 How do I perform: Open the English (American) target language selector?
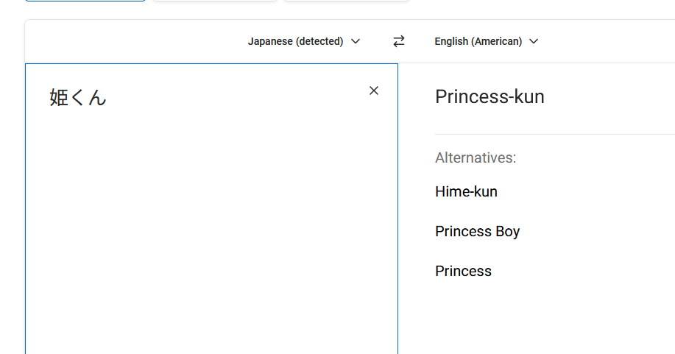(478, 41)
